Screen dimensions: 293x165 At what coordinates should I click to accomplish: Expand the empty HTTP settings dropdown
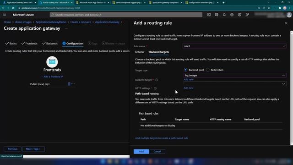coord(235,83)
